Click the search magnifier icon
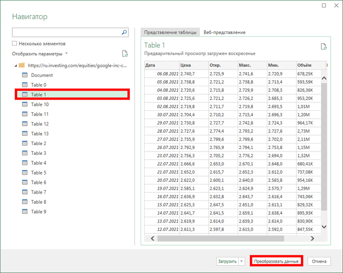 point(124,32)
